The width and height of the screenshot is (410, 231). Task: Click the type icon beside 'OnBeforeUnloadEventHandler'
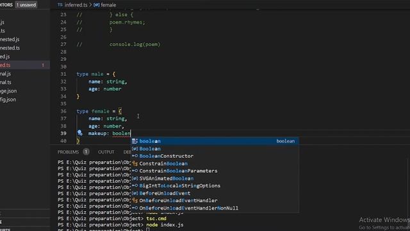(135, 201)
